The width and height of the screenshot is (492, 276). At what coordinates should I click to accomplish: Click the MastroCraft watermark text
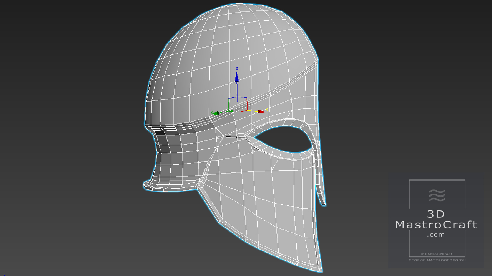click(436, 225)
